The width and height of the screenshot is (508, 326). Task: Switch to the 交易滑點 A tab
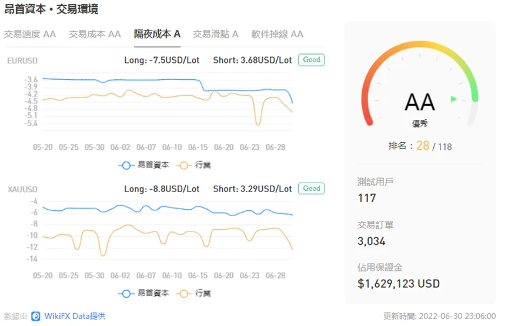pos(215,34)
